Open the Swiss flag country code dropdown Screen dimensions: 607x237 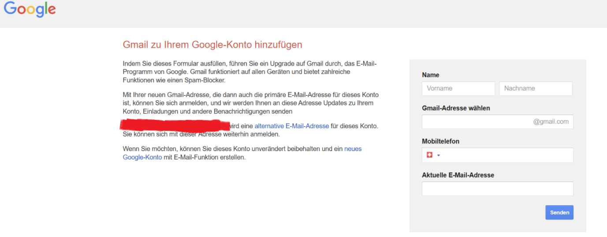coord(433,155)
